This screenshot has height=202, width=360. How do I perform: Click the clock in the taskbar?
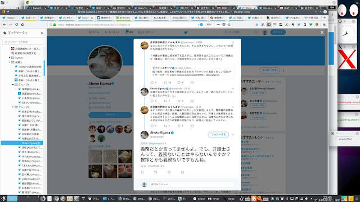click(x=327, y=199)
